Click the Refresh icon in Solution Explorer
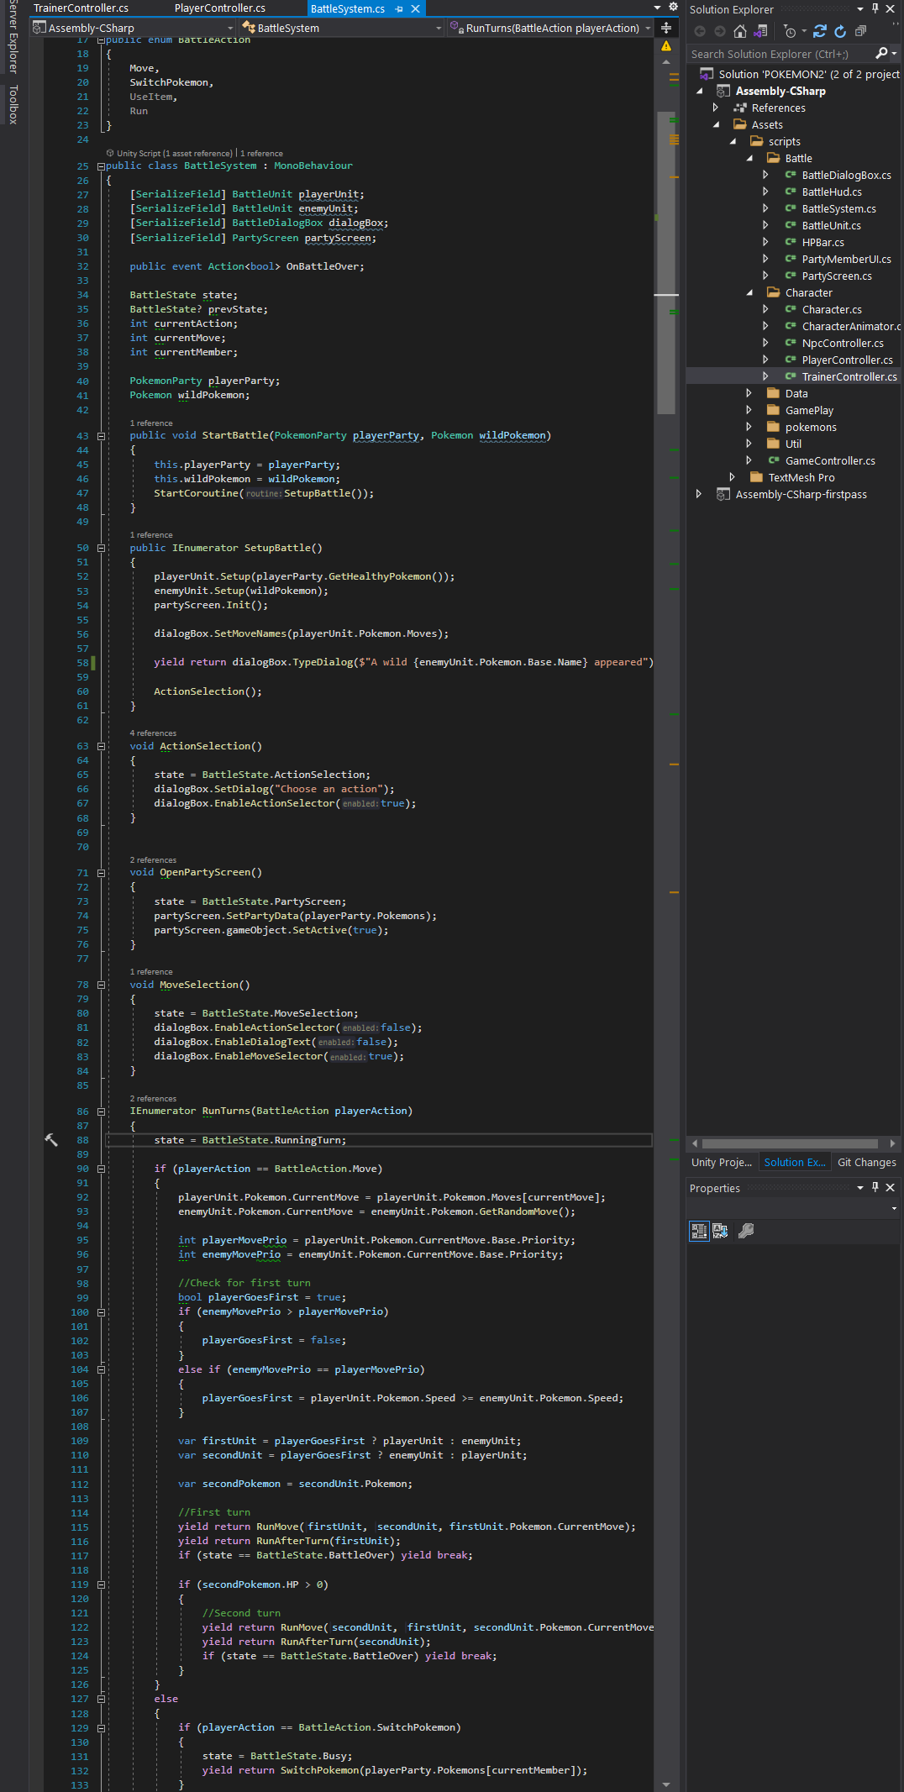The height and width of the screenshot is (1792, 904). click(840, 31)
